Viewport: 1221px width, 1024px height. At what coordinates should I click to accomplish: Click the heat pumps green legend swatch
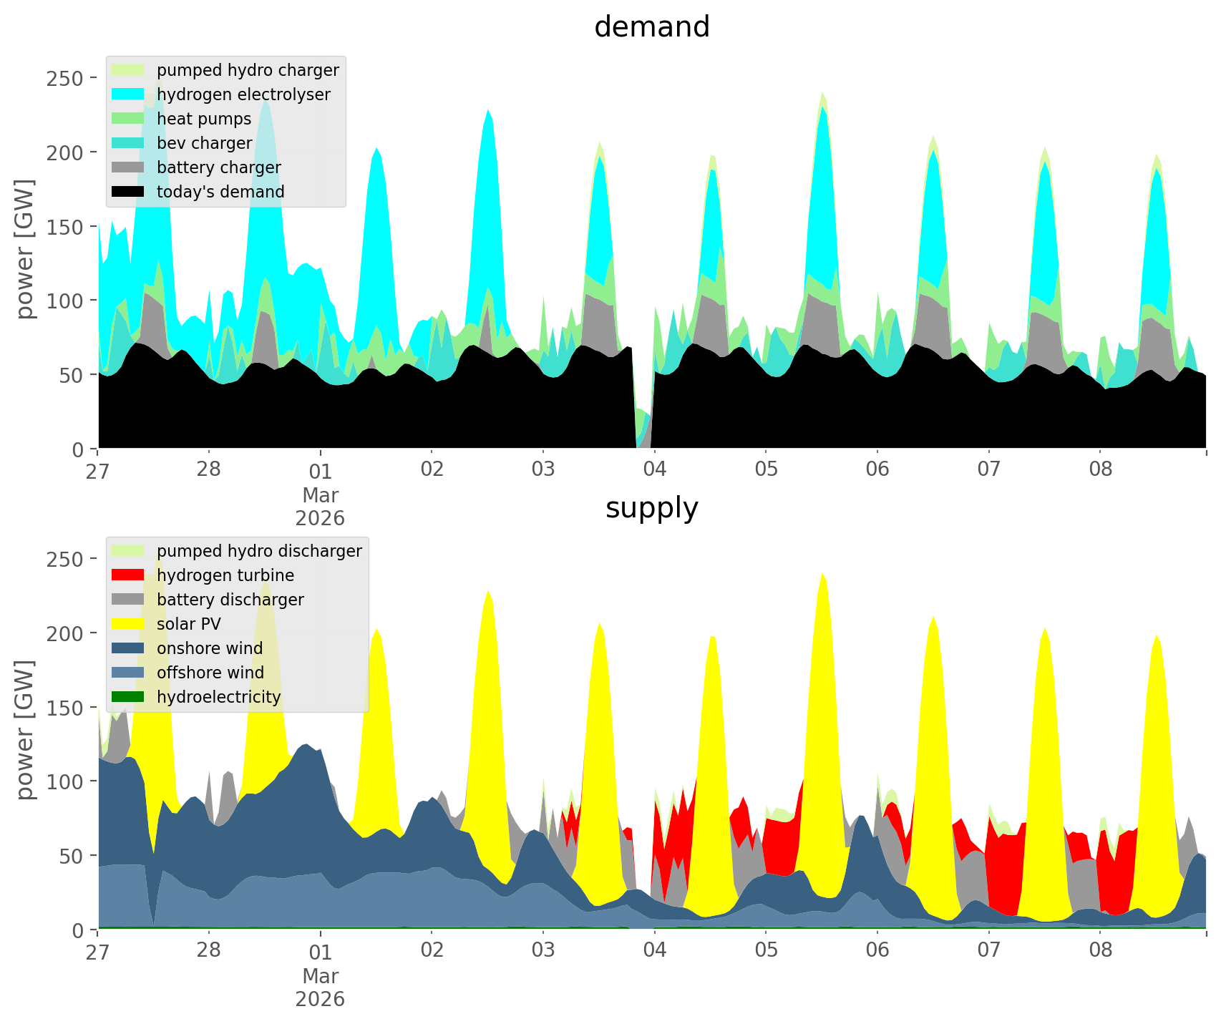129,119
